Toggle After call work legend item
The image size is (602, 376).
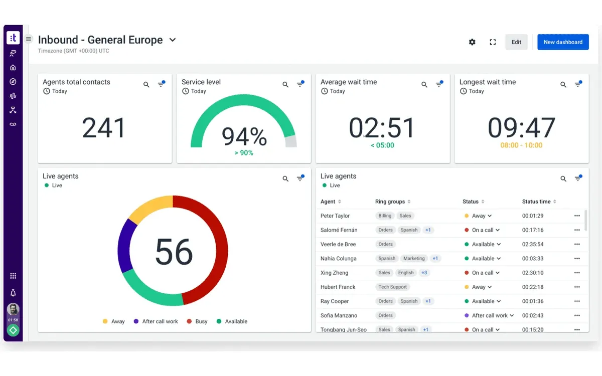click(x=156, y=321)
